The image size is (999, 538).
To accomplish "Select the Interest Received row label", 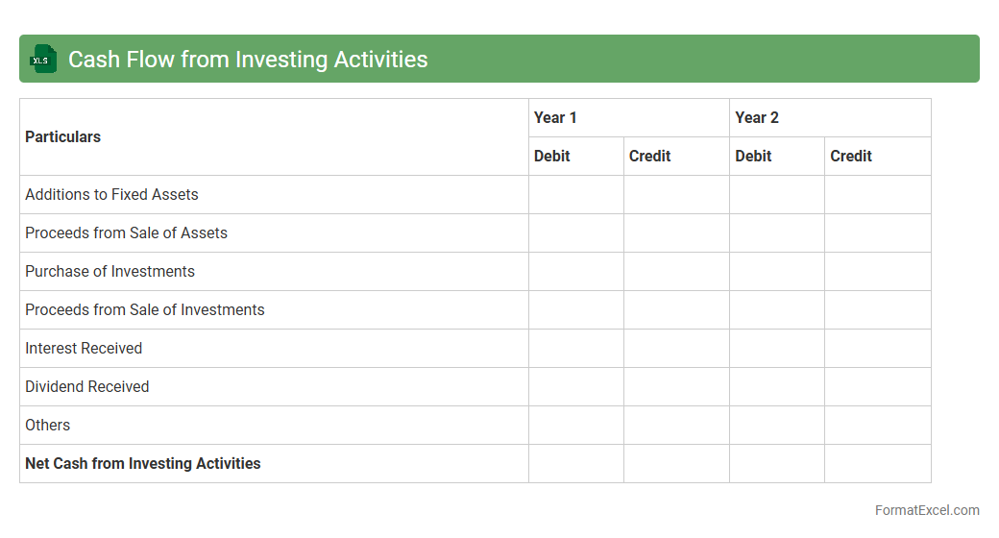I will tap(84, 349).
